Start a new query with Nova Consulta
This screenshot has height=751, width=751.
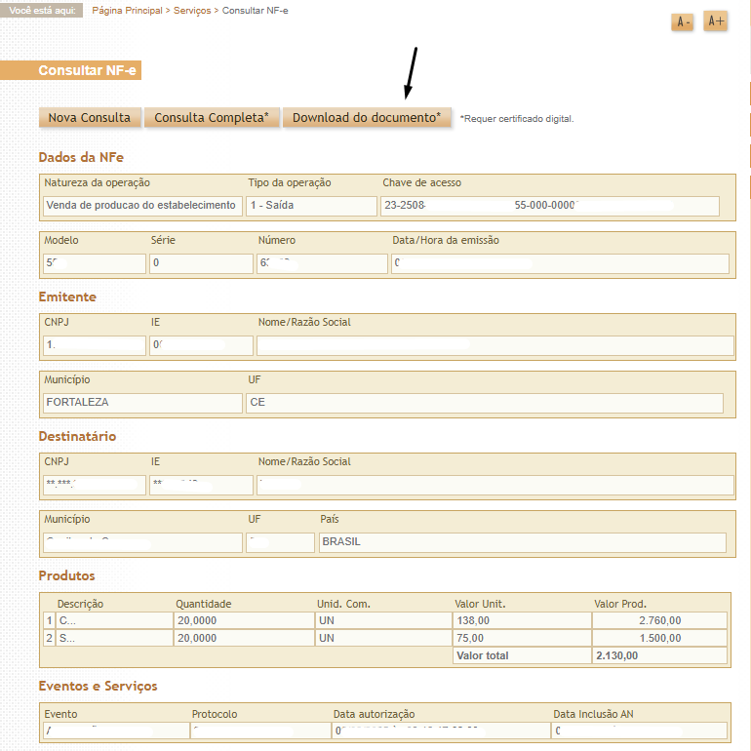pos(90,118)
